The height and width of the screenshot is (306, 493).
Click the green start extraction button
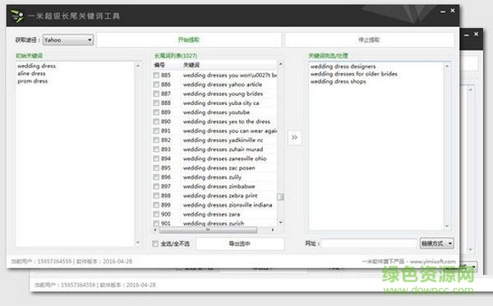tap(189, 40)
